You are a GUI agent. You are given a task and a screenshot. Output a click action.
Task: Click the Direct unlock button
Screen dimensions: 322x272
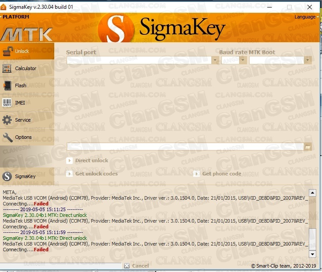point(87,160)
